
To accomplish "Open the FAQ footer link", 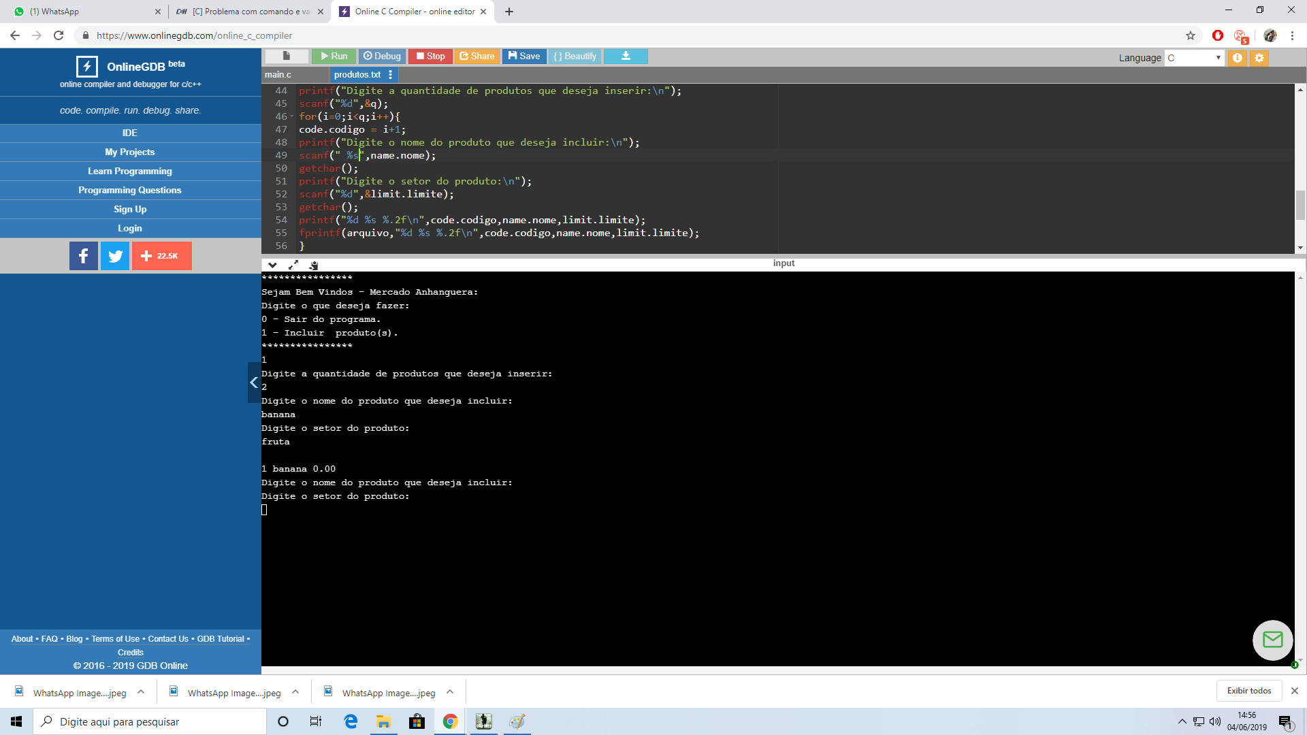I will click(49, 639).
